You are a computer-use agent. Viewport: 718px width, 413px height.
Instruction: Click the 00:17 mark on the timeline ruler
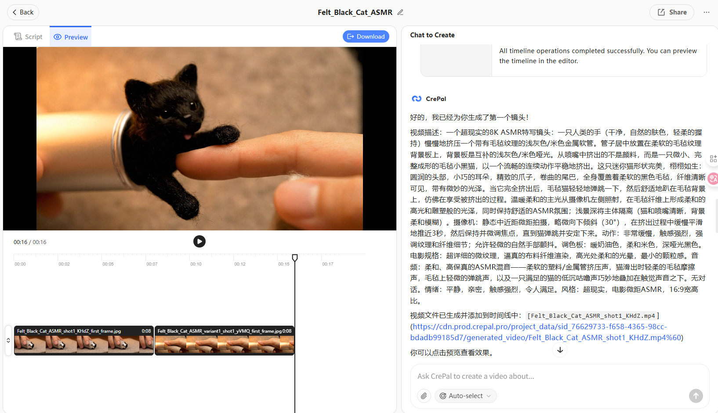(328, 264)
